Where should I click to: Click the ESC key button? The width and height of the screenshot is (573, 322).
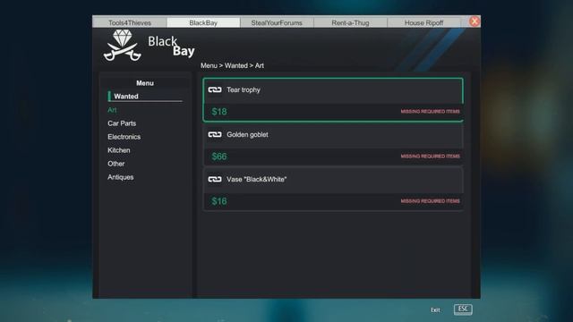click(463, 309)
